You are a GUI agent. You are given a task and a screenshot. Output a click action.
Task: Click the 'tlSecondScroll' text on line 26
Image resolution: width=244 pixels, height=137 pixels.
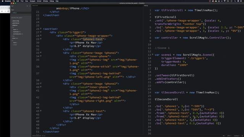click(x=166, y=99)
